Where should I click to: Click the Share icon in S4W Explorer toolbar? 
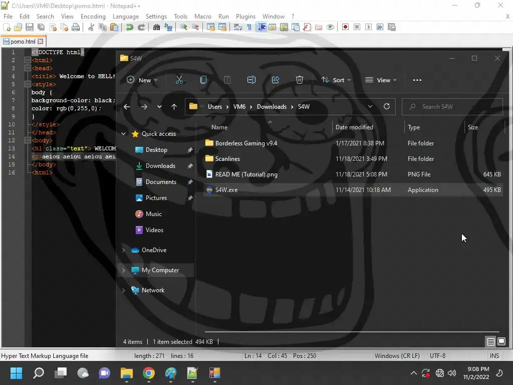click(x=276, y=80)
